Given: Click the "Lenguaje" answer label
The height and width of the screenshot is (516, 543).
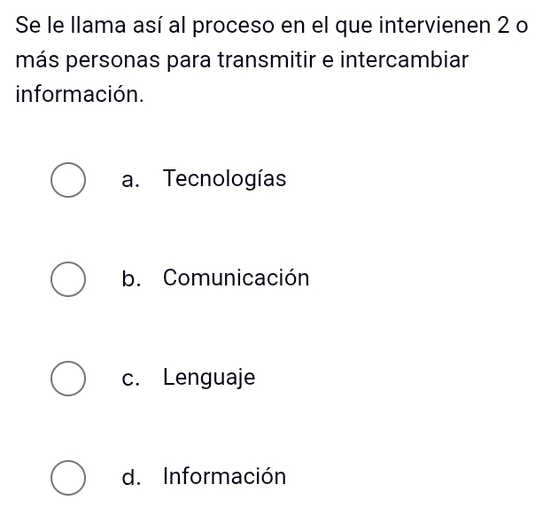Looking at the screenshot, I should tap(210, 379).
